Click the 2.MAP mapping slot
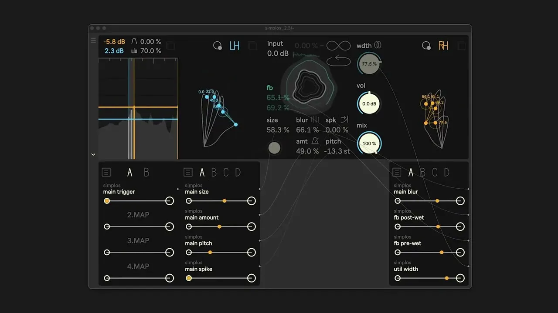Screen dimensions: 558x313 (138, 215)
